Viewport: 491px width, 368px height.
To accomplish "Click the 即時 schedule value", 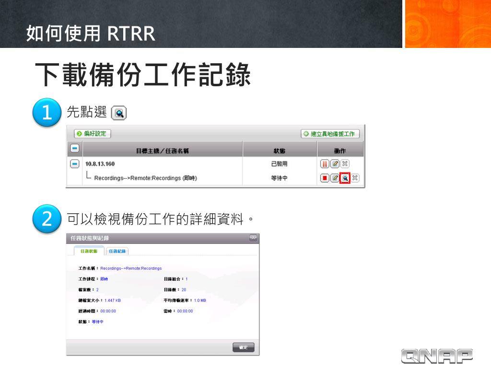I will point(104,279).
